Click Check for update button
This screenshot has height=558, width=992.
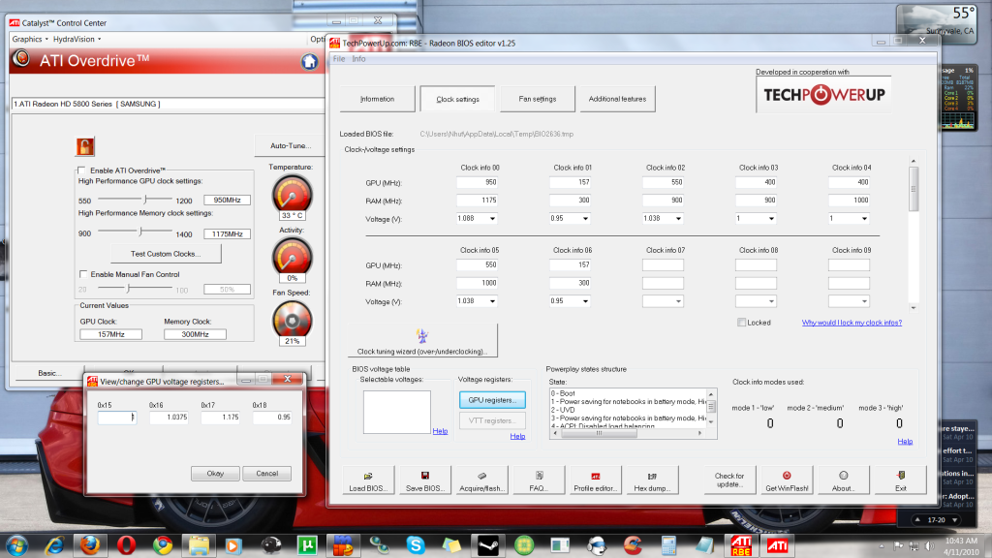pyautogui.click(x=729, y=480)
